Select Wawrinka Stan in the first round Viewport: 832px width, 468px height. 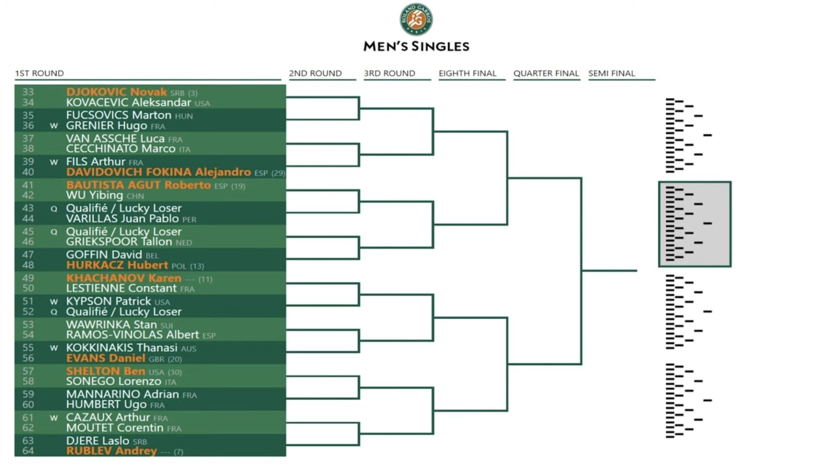111,324
